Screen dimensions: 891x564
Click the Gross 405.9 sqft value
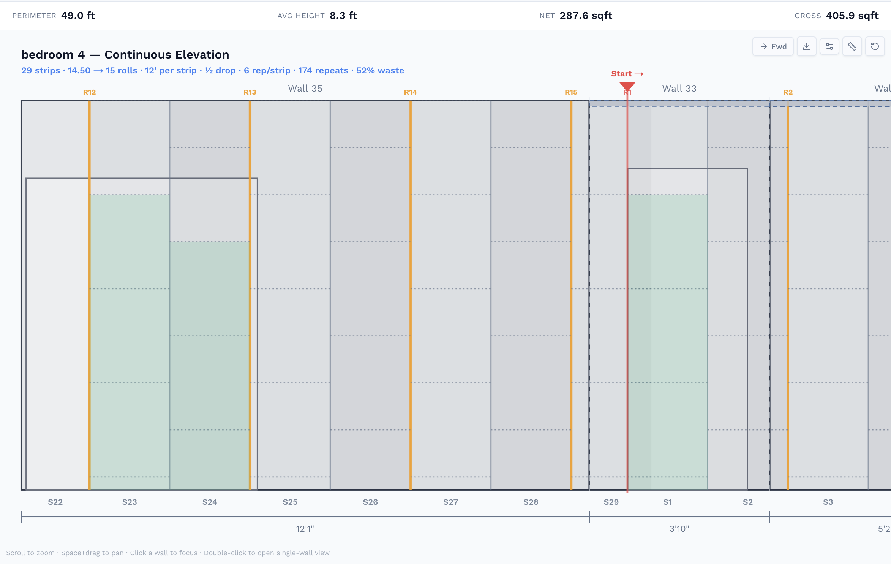[x=852, y=16]
